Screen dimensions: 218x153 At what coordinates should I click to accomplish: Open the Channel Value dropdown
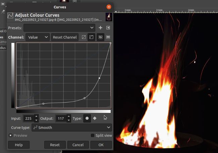pos(38,37)
